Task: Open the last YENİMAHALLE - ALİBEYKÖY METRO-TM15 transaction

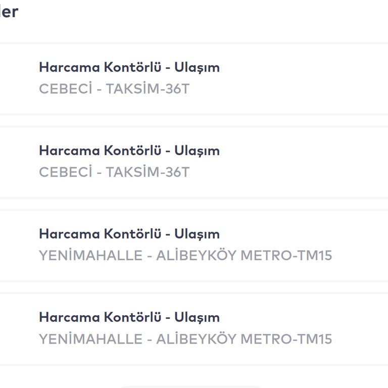Action: [x=202, y=329]
